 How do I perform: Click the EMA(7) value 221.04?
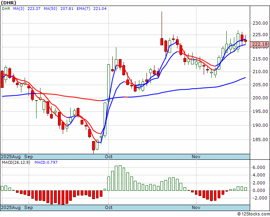[x=100, y=9]
